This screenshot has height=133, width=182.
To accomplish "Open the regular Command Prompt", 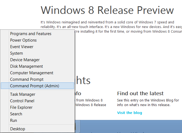I will tap(37, 79).
